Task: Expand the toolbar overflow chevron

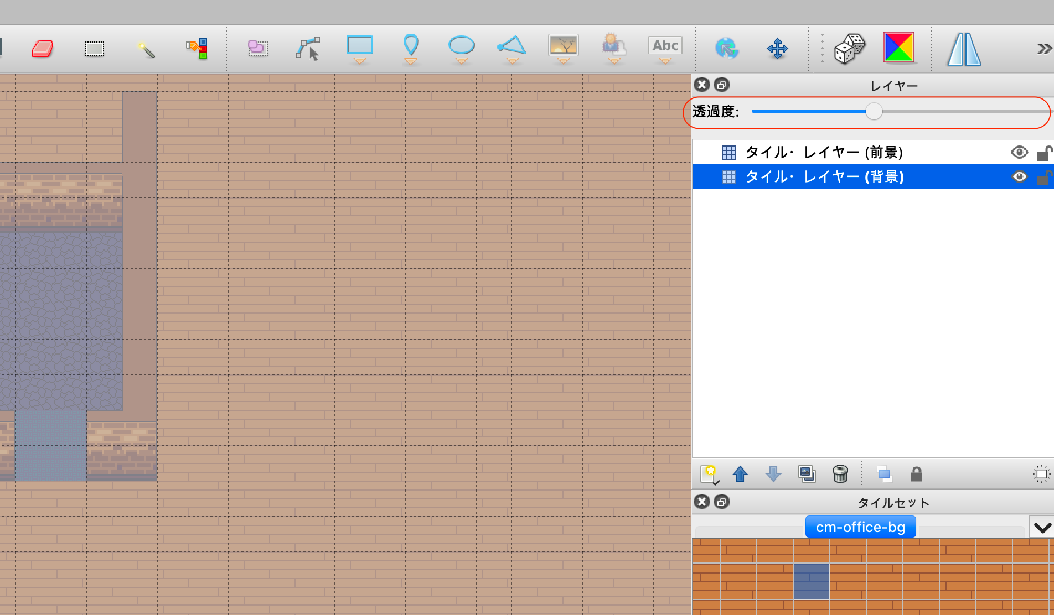Action: click(1043, 49)
